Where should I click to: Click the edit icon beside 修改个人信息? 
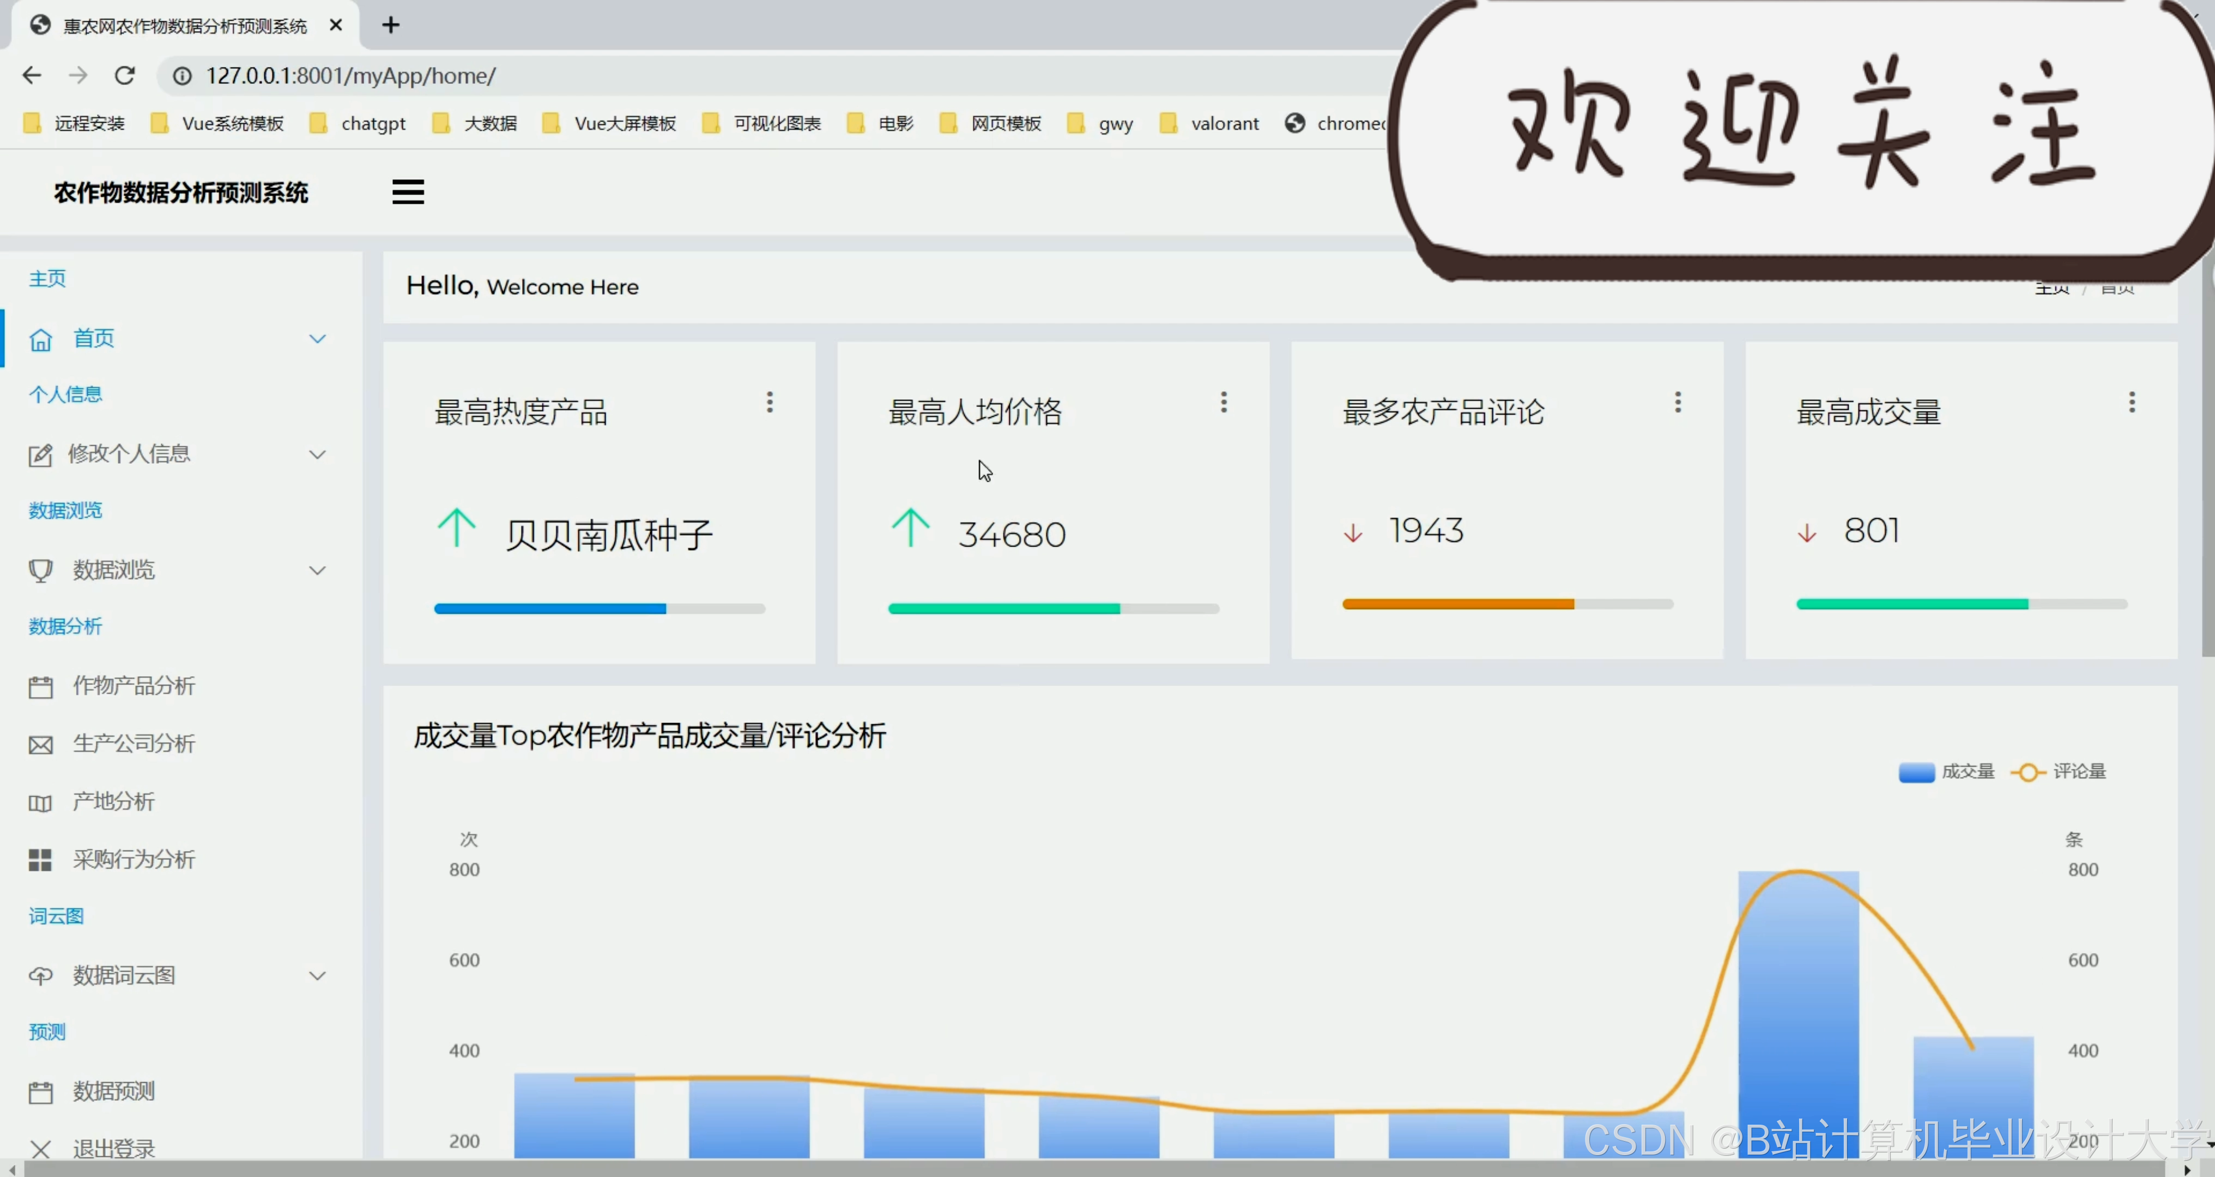point(40,455)
